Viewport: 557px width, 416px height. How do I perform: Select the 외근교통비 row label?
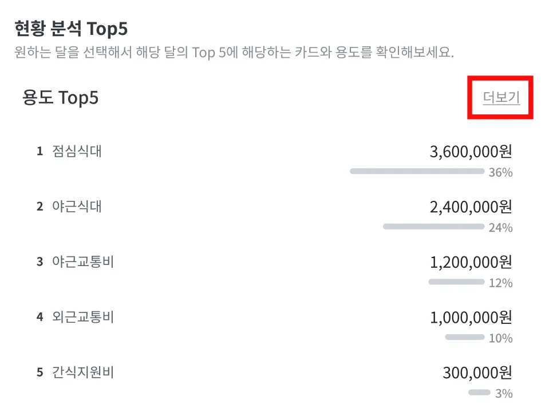coord(83,317)
